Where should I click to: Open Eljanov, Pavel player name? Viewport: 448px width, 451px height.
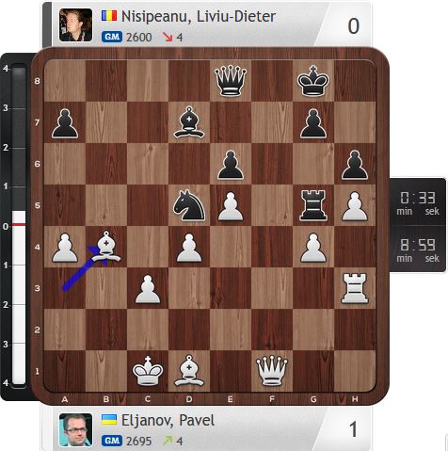(168, 421)
